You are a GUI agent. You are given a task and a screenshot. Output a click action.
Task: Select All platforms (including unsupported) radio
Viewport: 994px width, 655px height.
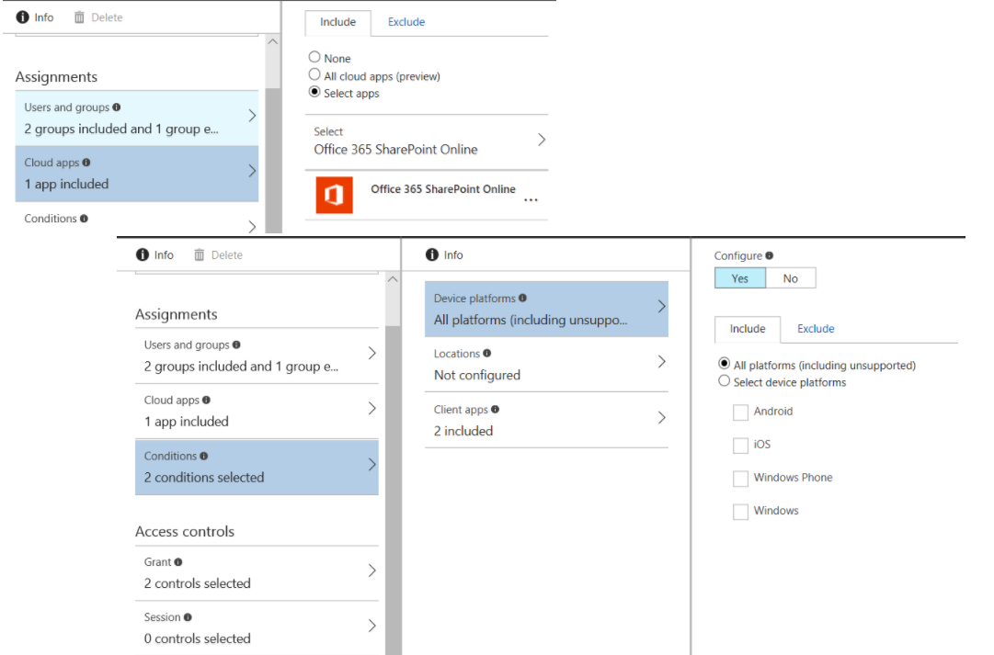point(724,364)
